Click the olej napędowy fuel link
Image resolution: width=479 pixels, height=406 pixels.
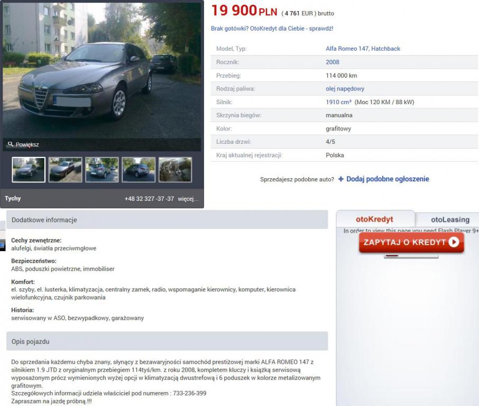(345, 89)
